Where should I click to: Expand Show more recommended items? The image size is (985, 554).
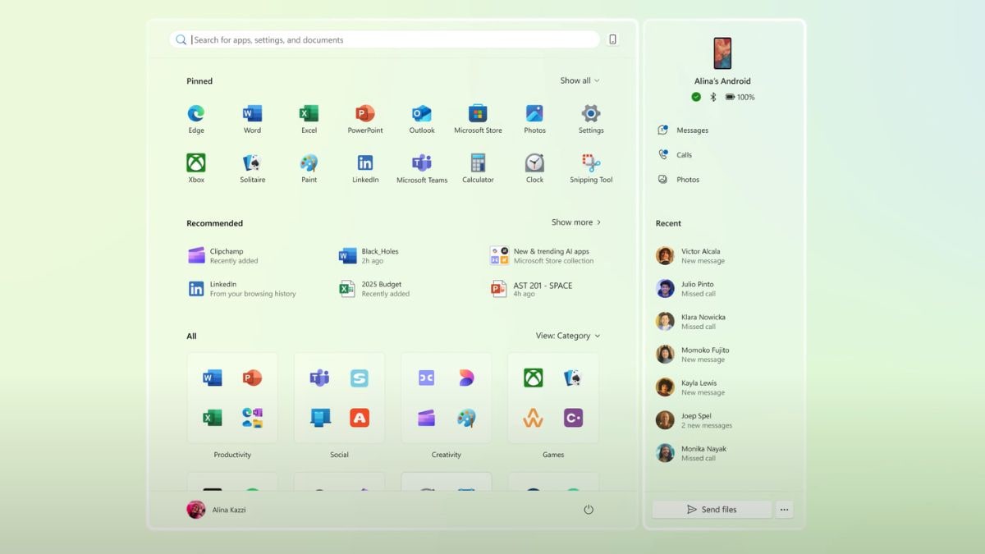[576, 222]
